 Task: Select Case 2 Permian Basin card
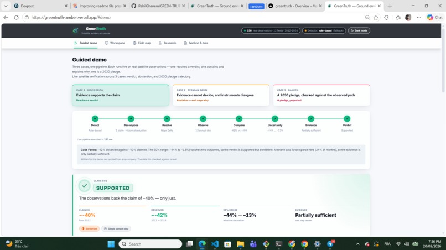pyautogui.click(x=221, y=95)
